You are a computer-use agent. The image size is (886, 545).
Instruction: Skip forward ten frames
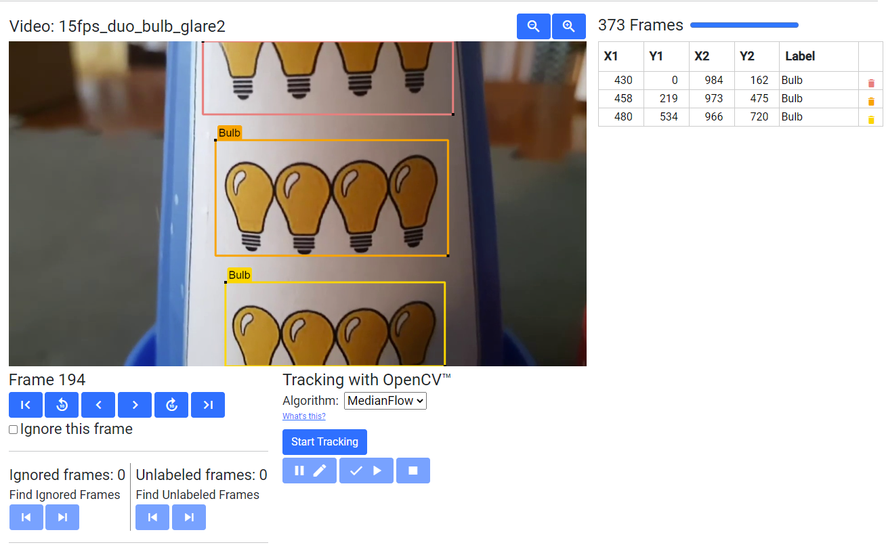171,405
